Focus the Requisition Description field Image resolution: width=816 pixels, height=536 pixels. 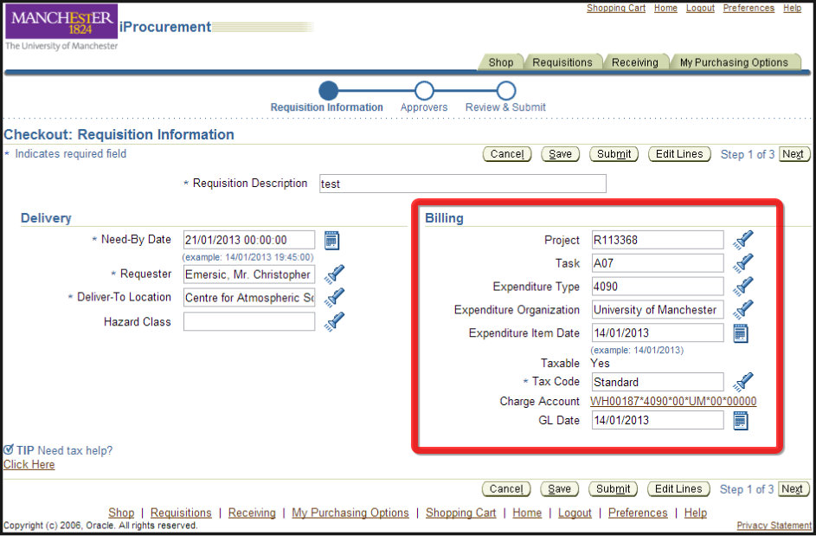[463, 184]
